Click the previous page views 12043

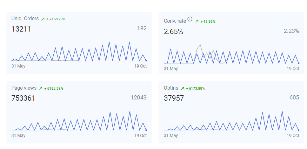(x=139, y=98)
